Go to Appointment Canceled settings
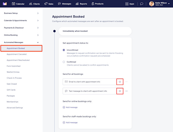Viewport: 173px width, 132px height. pyautogui.click(x=16, y=54)
